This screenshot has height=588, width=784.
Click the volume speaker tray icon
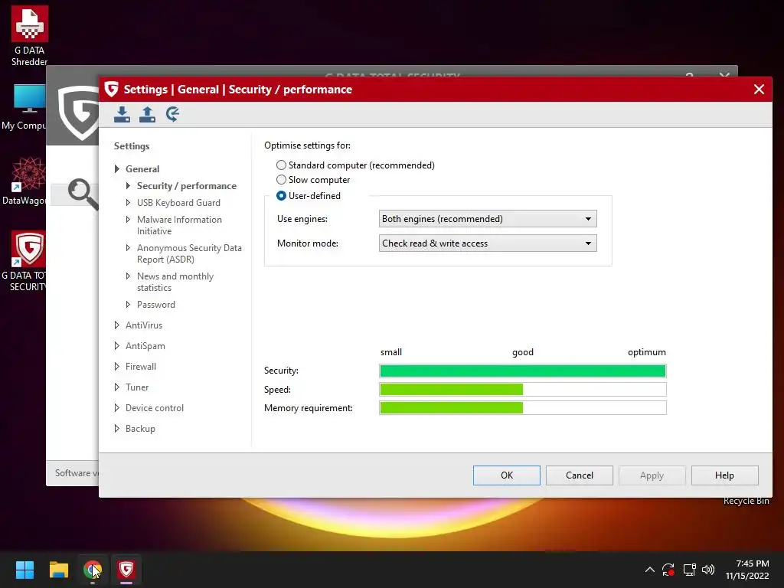708,570
